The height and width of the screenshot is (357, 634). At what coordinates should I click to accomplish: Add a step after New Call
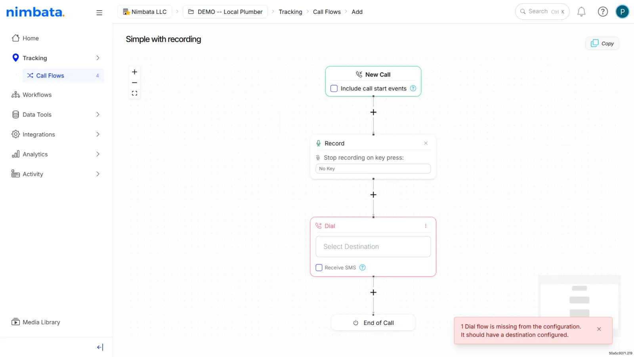(373, 112)
